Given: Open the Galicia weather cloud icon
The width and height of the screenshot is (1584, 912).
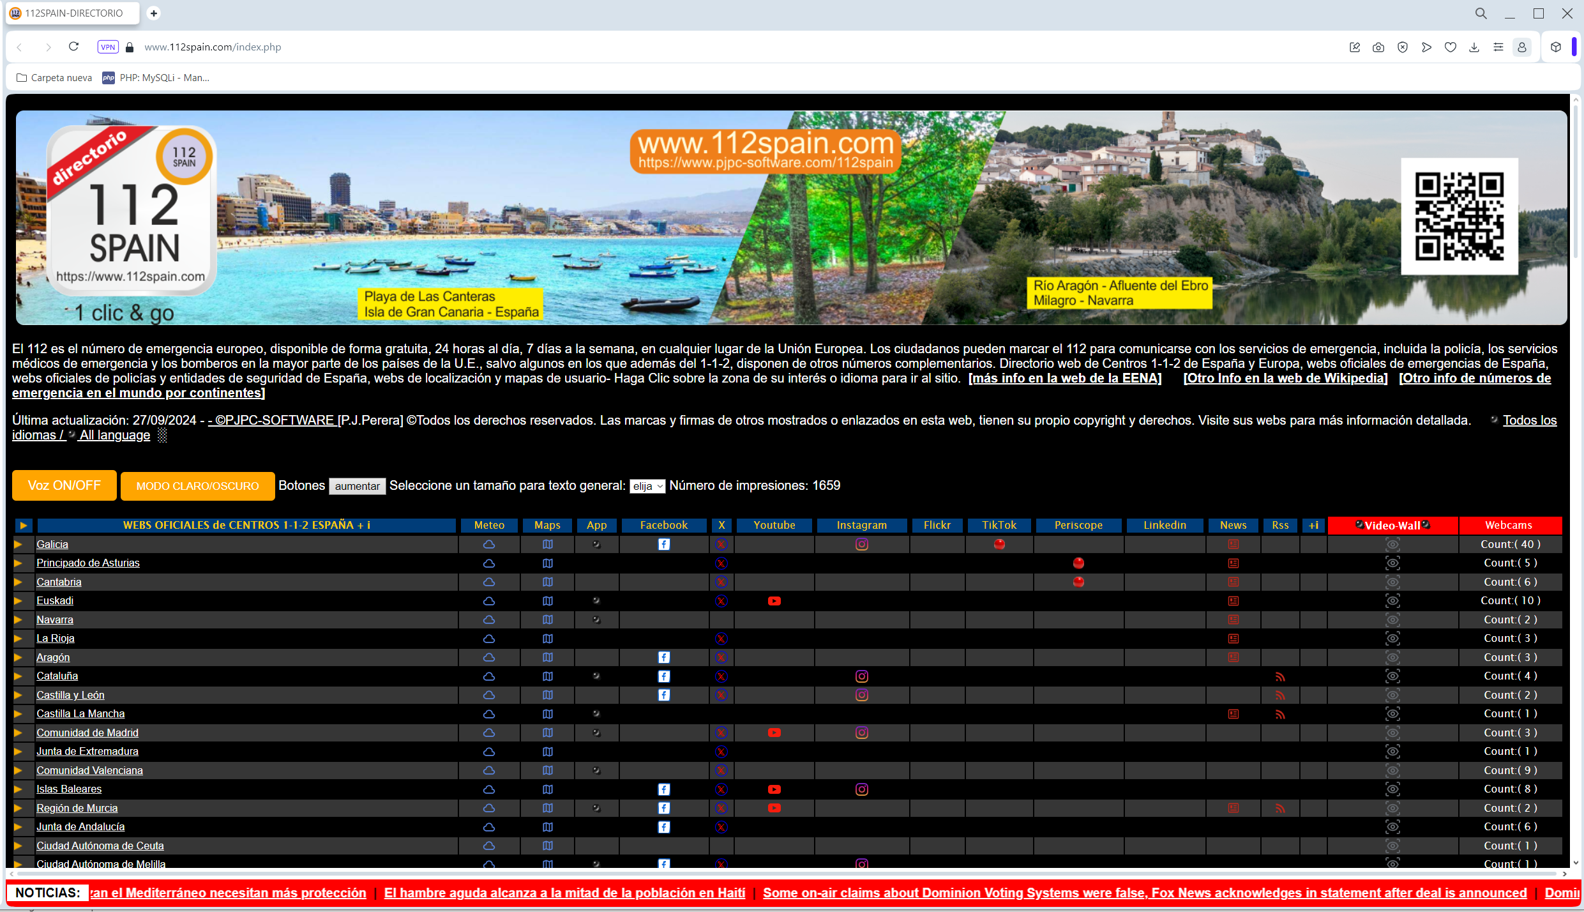Looking at the screenshot, I should (x=489, y=544).
